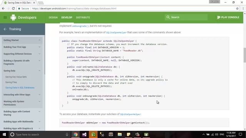Click the Android Developers logo
Image resolution: width=246 pixels, height=138 pixels.
coord(23,17)
